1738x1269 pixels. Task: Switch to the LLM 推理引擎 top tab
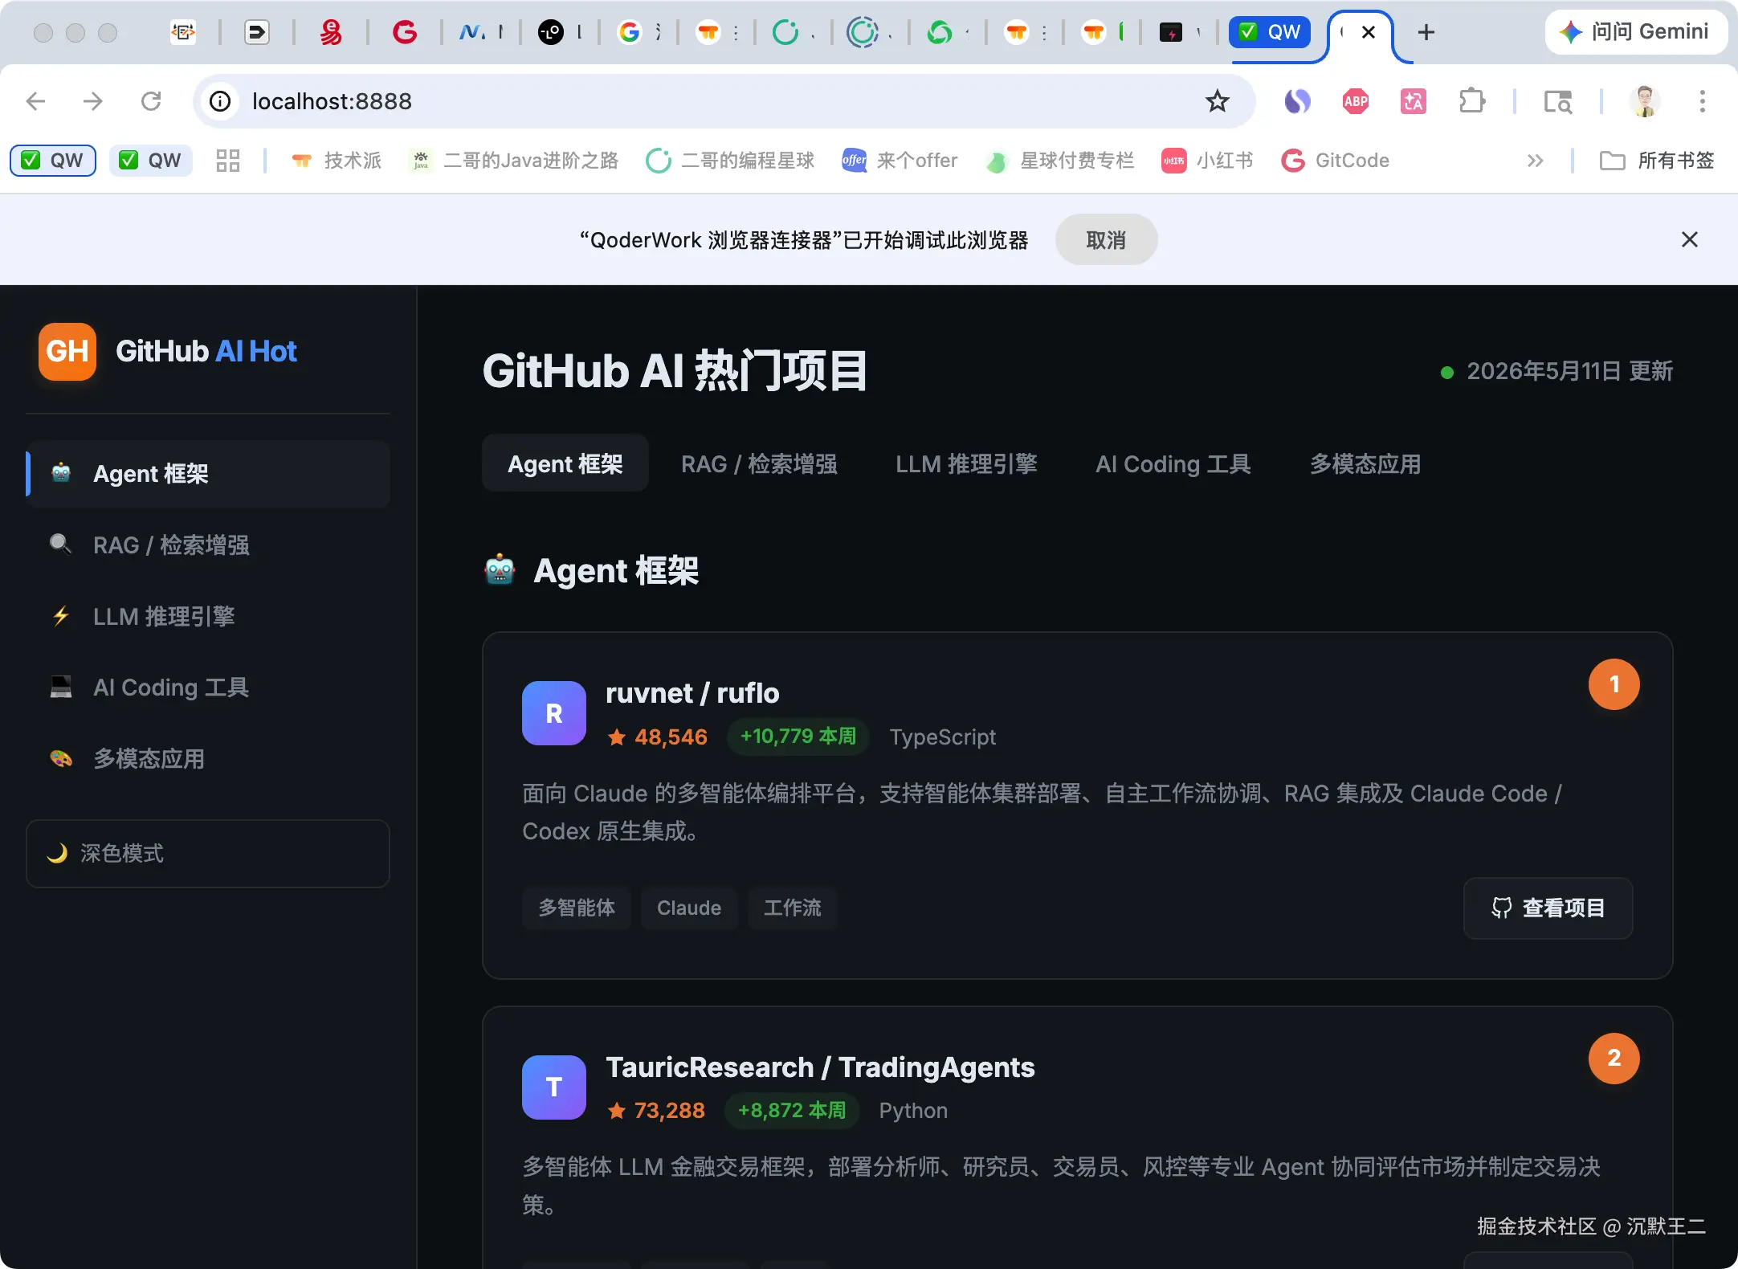(966, 463)
